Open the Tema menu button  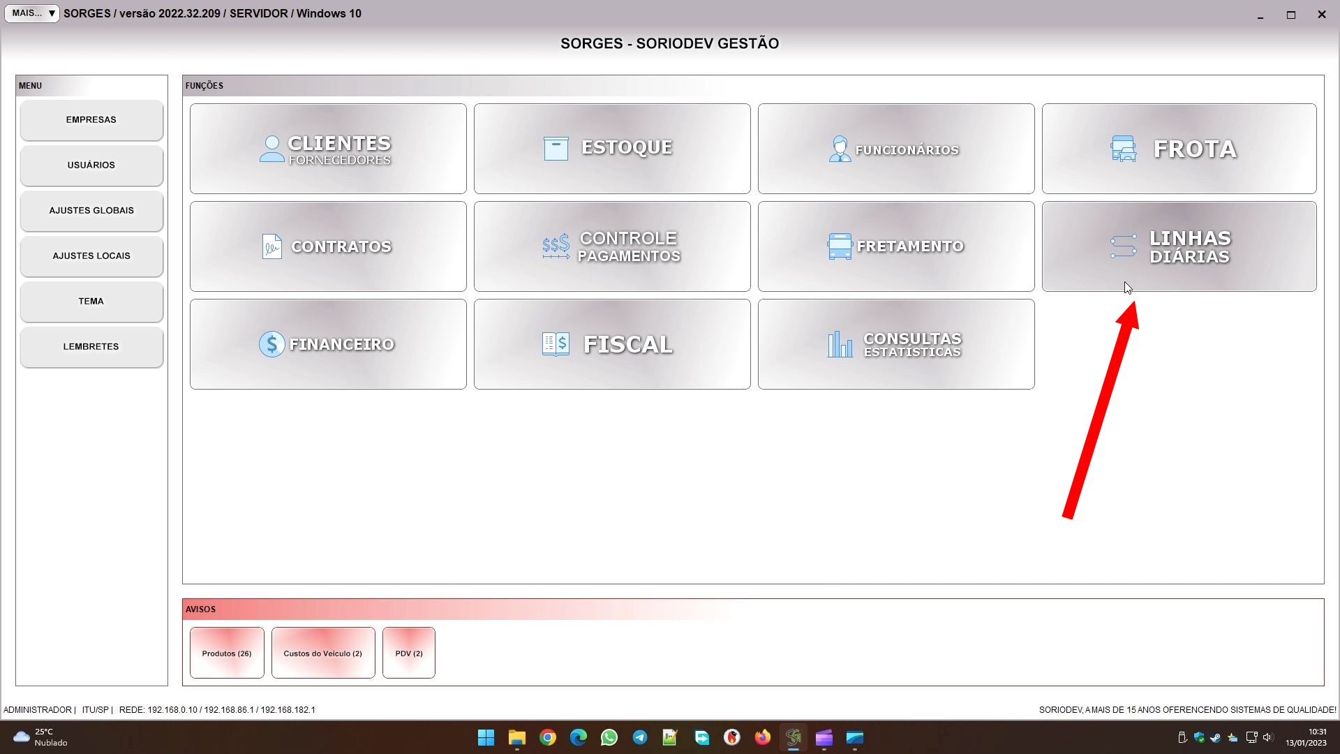click(91, 302)
